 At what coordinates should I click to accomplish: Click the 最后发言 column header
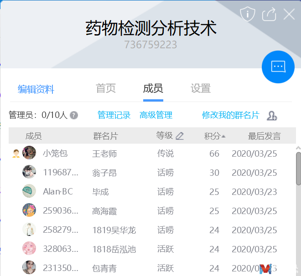(x=264, y=136)
